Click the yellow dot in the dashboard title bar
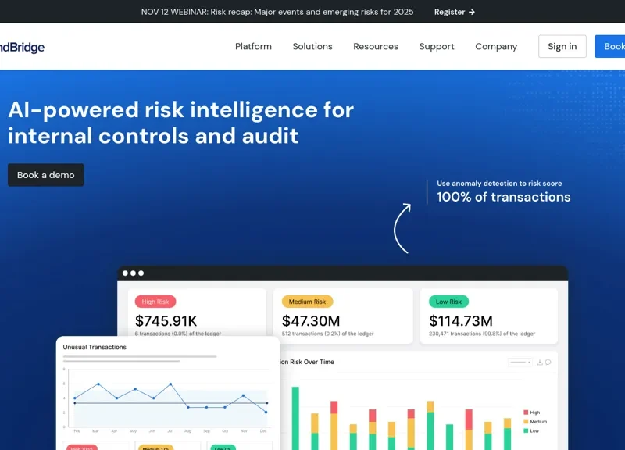 click(134, 273)
